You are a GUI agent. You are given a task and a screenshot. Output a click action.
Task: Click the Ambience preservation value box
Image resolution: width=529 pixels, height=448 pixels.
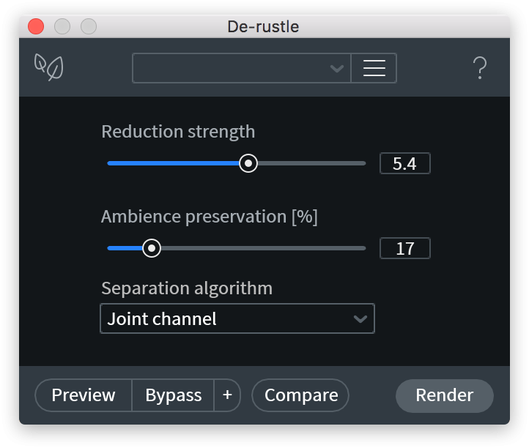click(x=404, y=248)
